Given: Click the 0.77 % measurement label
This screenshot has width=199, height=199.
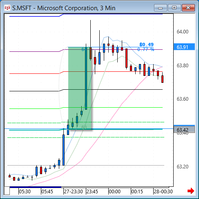Looking at the screenshot, I should tap(145, 49).
